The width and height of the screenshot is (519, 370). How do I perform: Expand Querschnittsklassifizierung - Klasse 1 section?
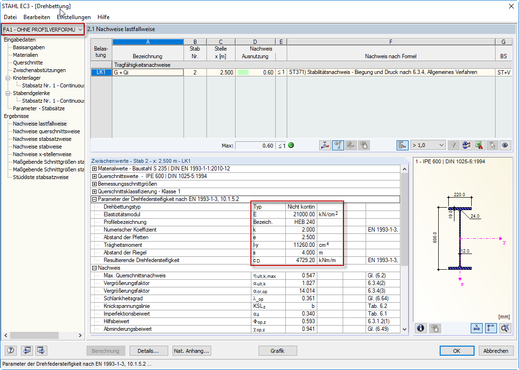pos(94,191)
